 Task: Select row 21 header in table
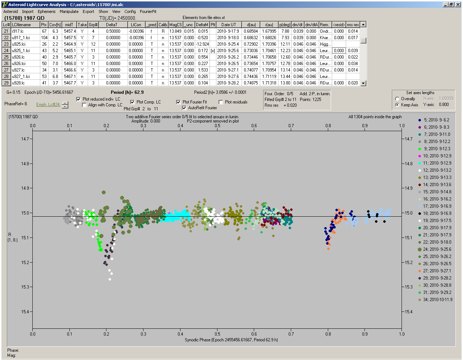tap(6, 31)
